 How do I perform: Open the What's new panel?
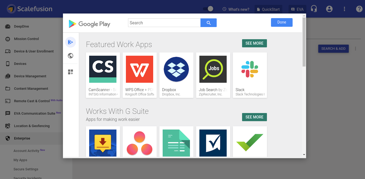(236, 9)
